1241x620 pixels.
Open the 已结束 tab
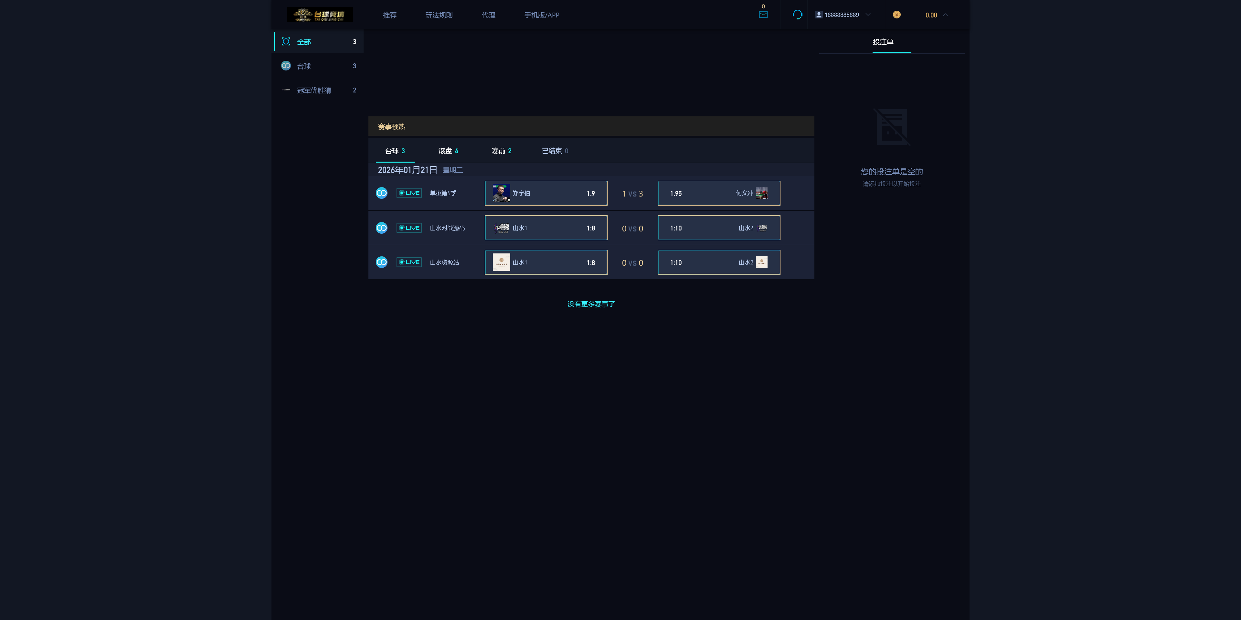pos(555,151)
